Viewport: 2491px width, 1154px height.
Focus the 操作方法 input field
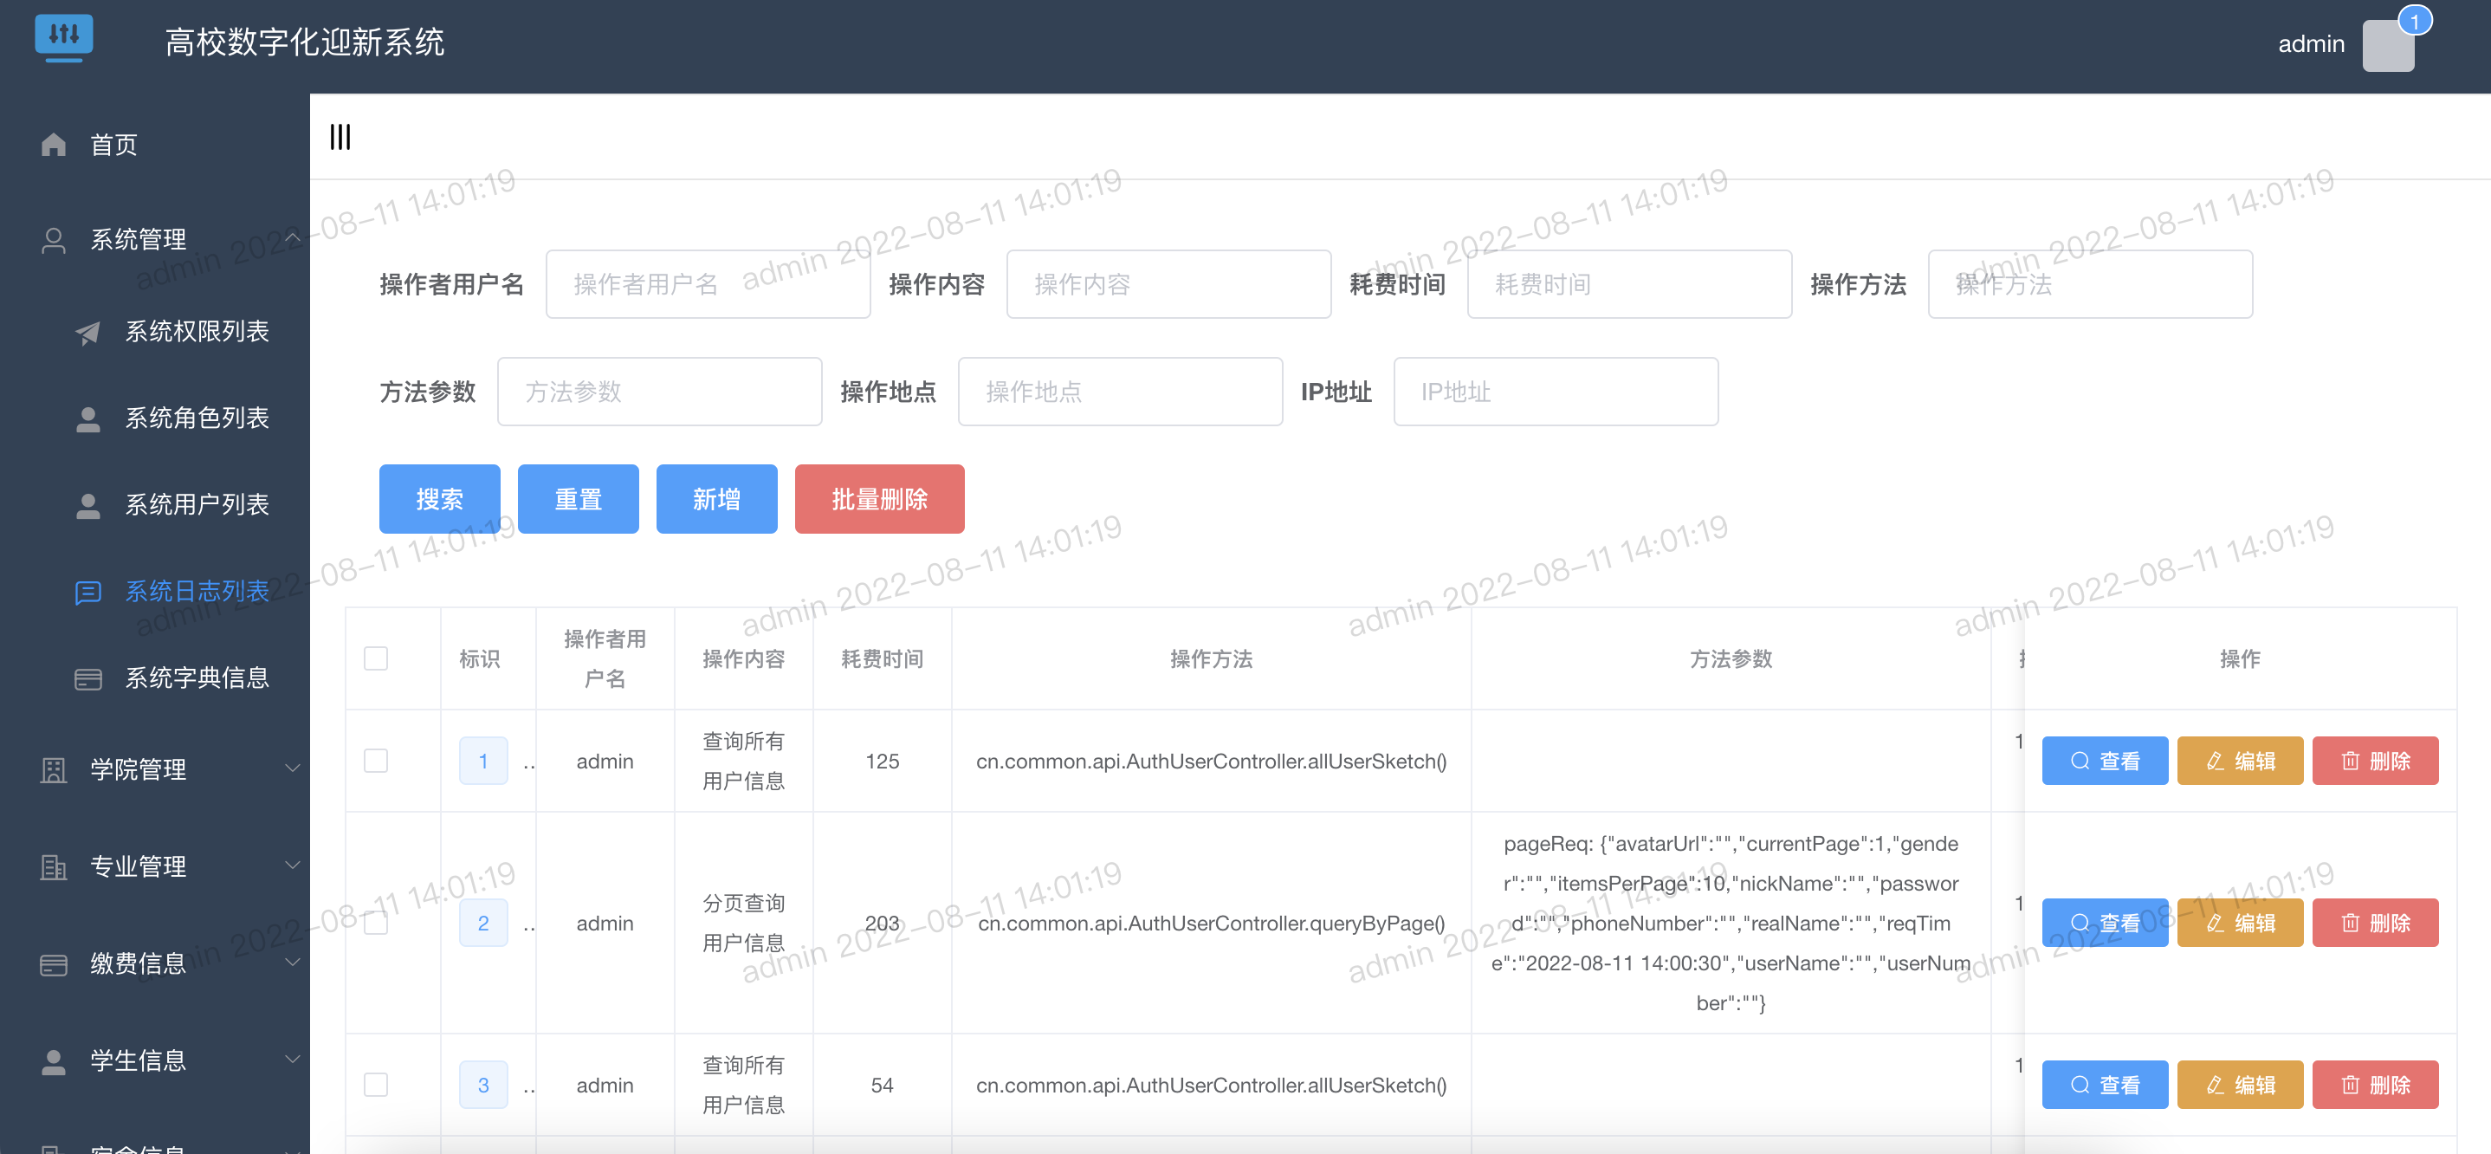pyautogui.click(x=2091, y=284)
